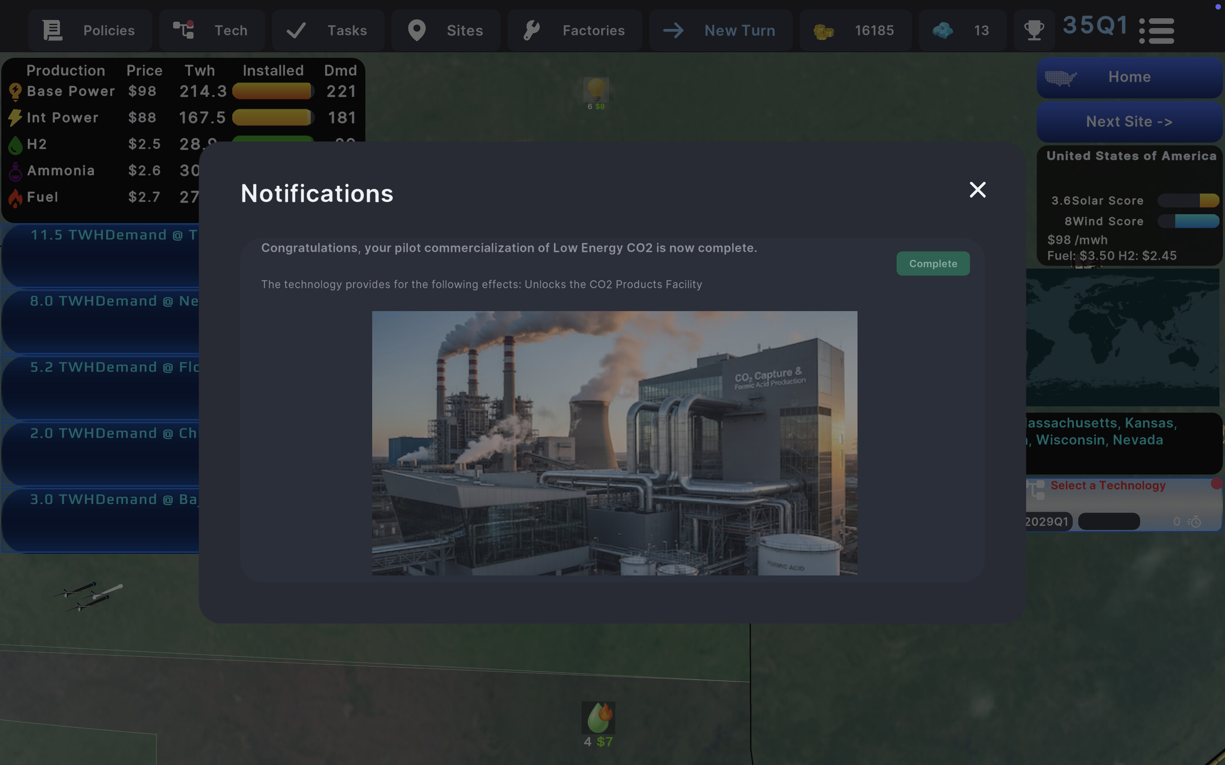Screen dimensions: 1225x765
Task: Open the Factories wrench panel
Action: point(575,30)
